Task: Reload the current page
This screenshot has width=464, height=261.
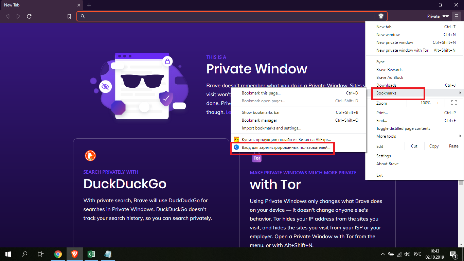Action: tap(29, 16)
